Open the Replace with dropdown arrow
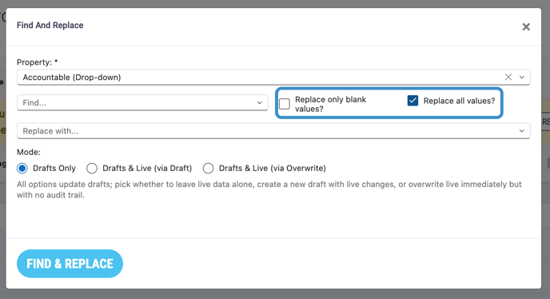This screenshot has width=550, height=299. [521, 131]
